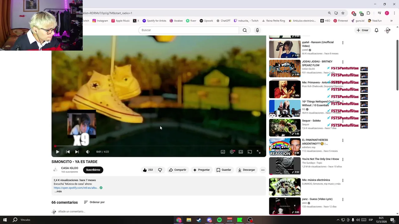The image size is (399, 224).
Task: Open options for EL PINKPANTHERESS video
Action: [x=343, y=140]
